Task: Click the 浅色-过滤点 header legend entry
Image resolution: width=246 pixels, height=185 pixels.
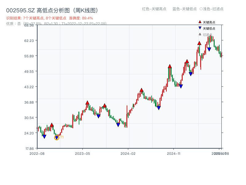Action: click(212, 9)
